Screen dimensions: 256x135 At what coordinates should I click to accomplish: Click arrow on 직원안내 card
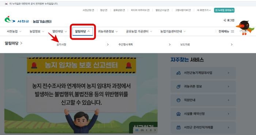click(229, 100)
